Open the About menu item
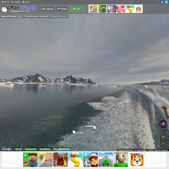Screen dimensions: 169x169 tap(26, 2)
